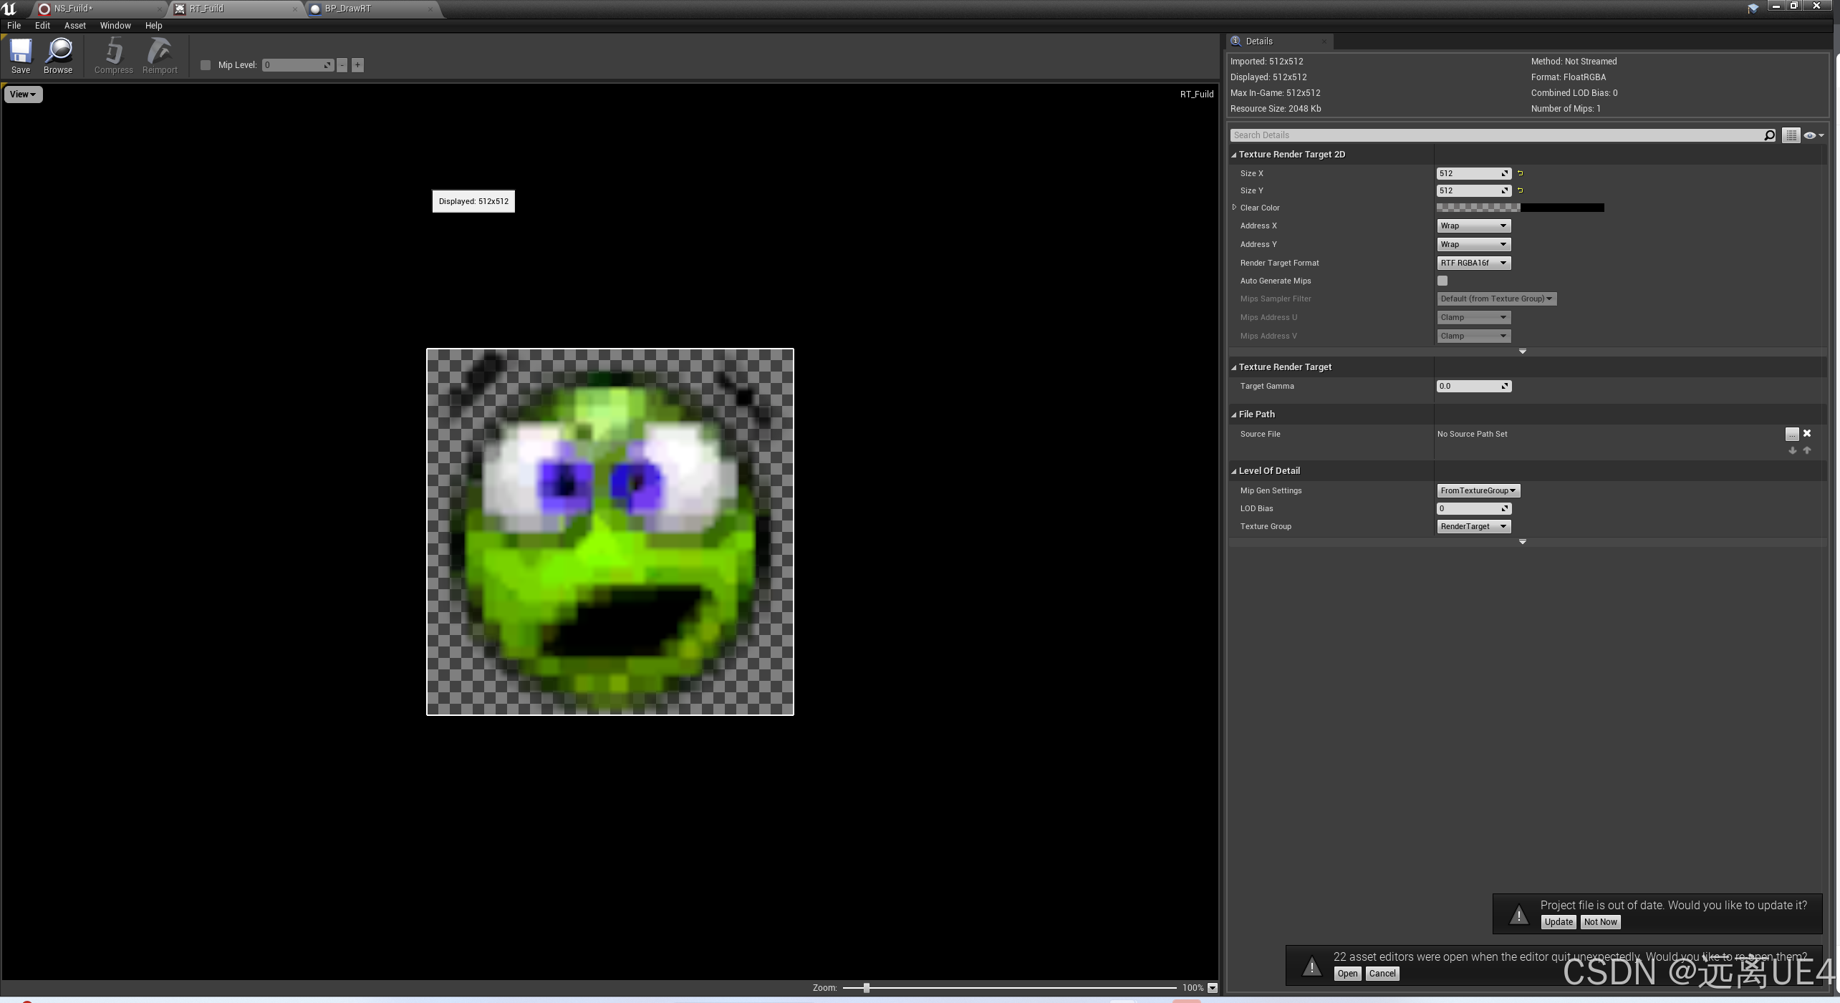Switch to the BP_DrawRT tab
1840x1003 pixels.
pos(348,9)
